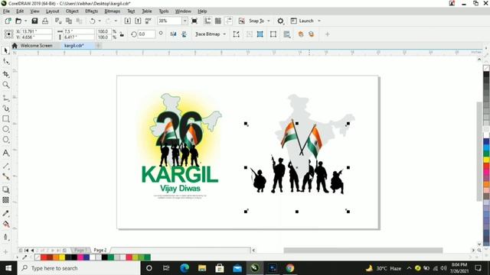
Task: Toggle show rulers button
Action: 207,21
